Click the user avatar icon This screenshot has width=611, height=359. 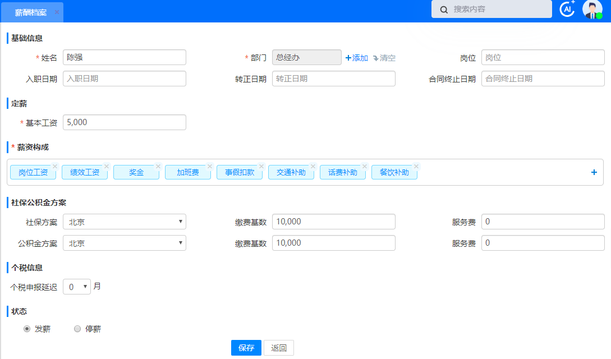pyautogui.click(x=592, y=10)
